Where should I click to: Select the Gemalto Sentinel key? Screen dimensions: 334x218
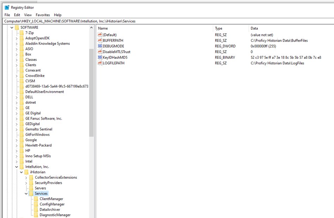(x=39, y=129)
